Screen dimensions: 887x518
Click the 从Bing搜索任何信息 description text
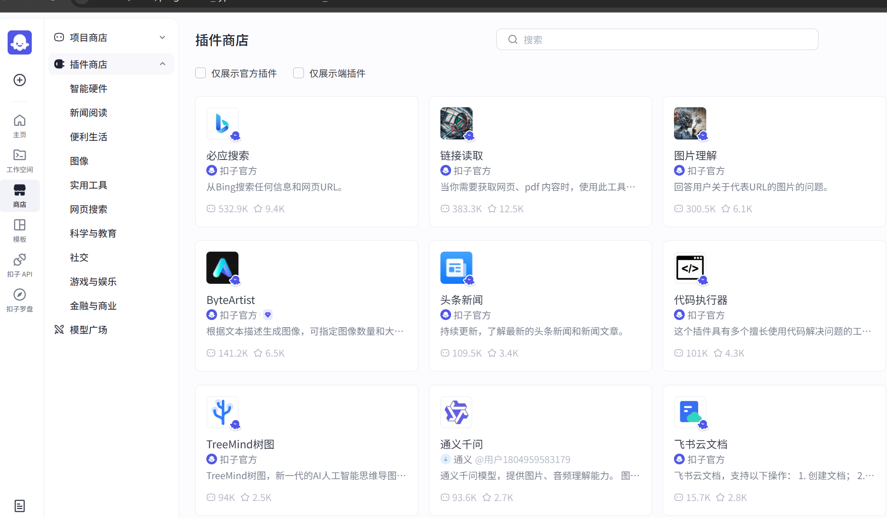275,187
